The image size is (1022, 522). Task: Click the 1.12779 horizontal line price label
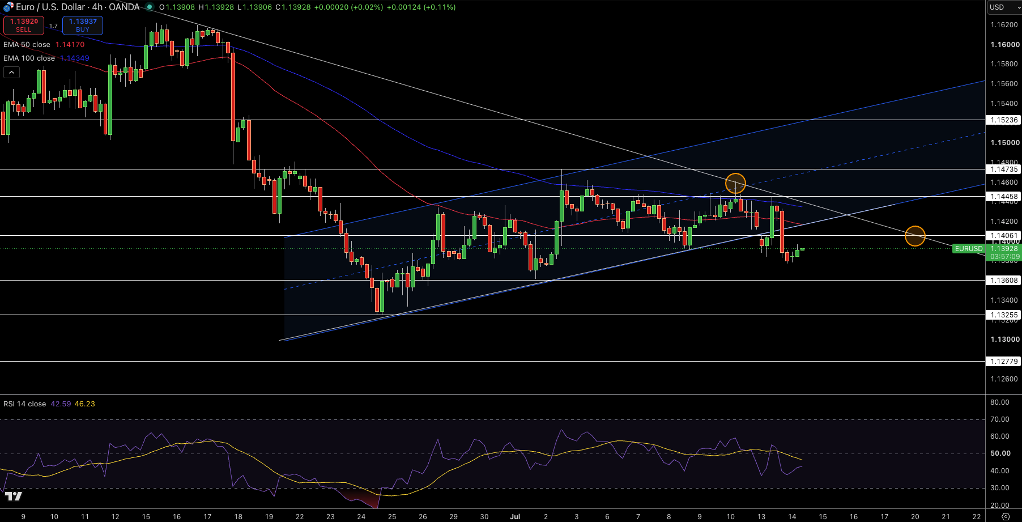1004,362
